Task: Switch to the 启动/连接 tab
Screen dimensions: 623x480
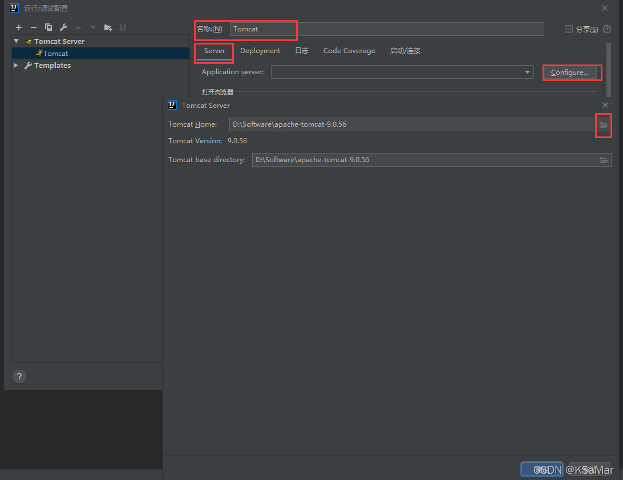Action: pos(405,51)
